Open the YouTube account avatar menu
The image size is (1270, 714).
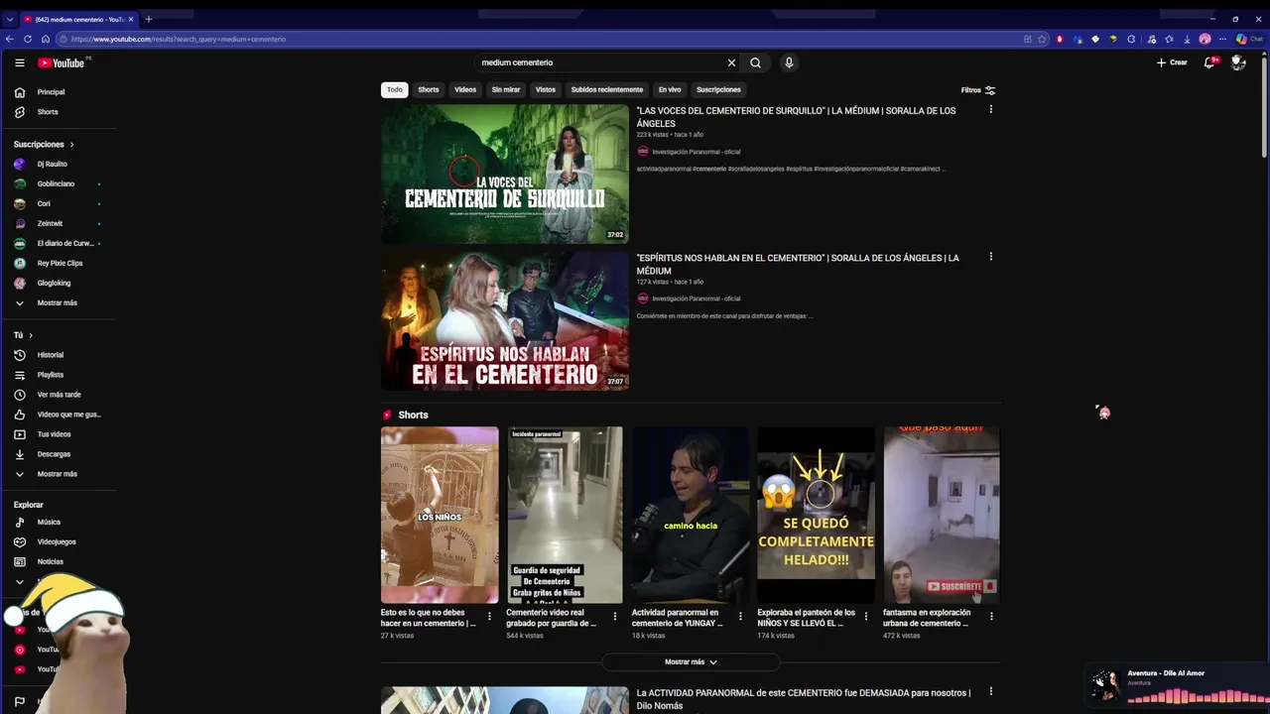coord(1238,62)
